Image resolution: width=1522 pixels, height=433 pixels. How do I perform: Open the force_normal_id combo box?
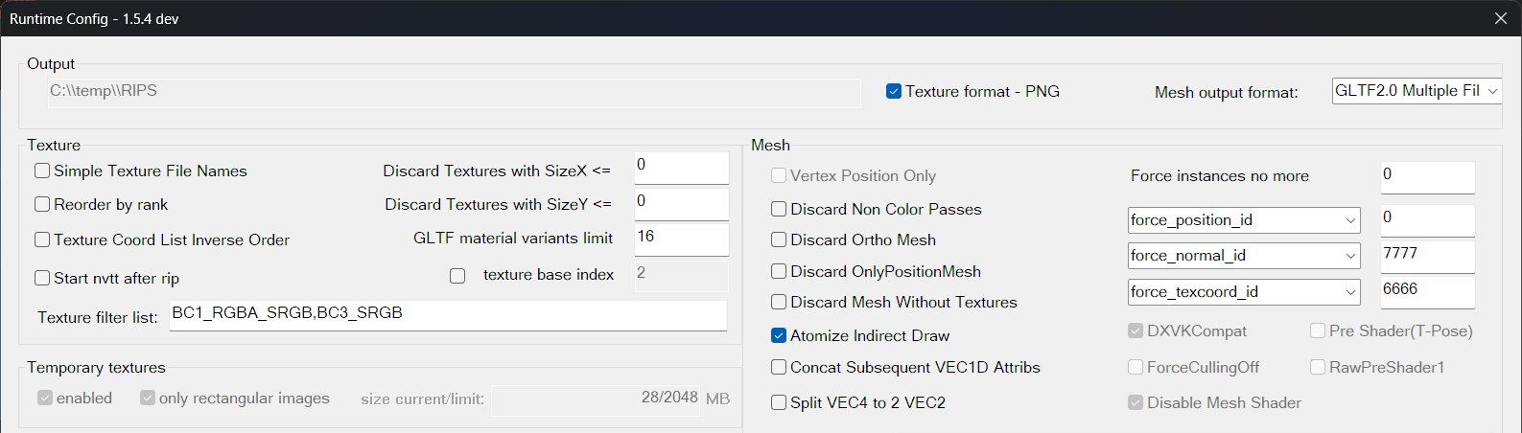[x=1244, y=256]
